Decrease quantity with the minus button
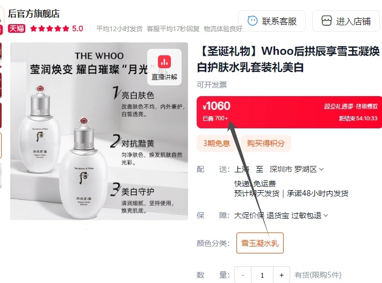 tap(243, 275)
